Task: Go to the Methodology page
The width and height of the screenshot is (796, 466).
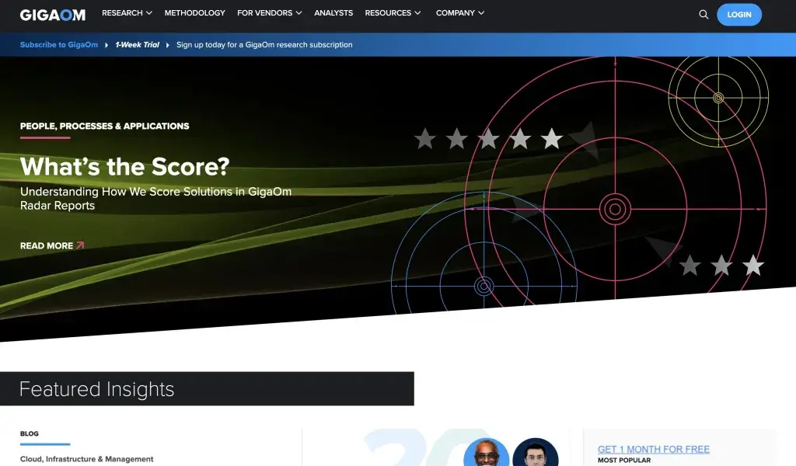Action: 194,13
